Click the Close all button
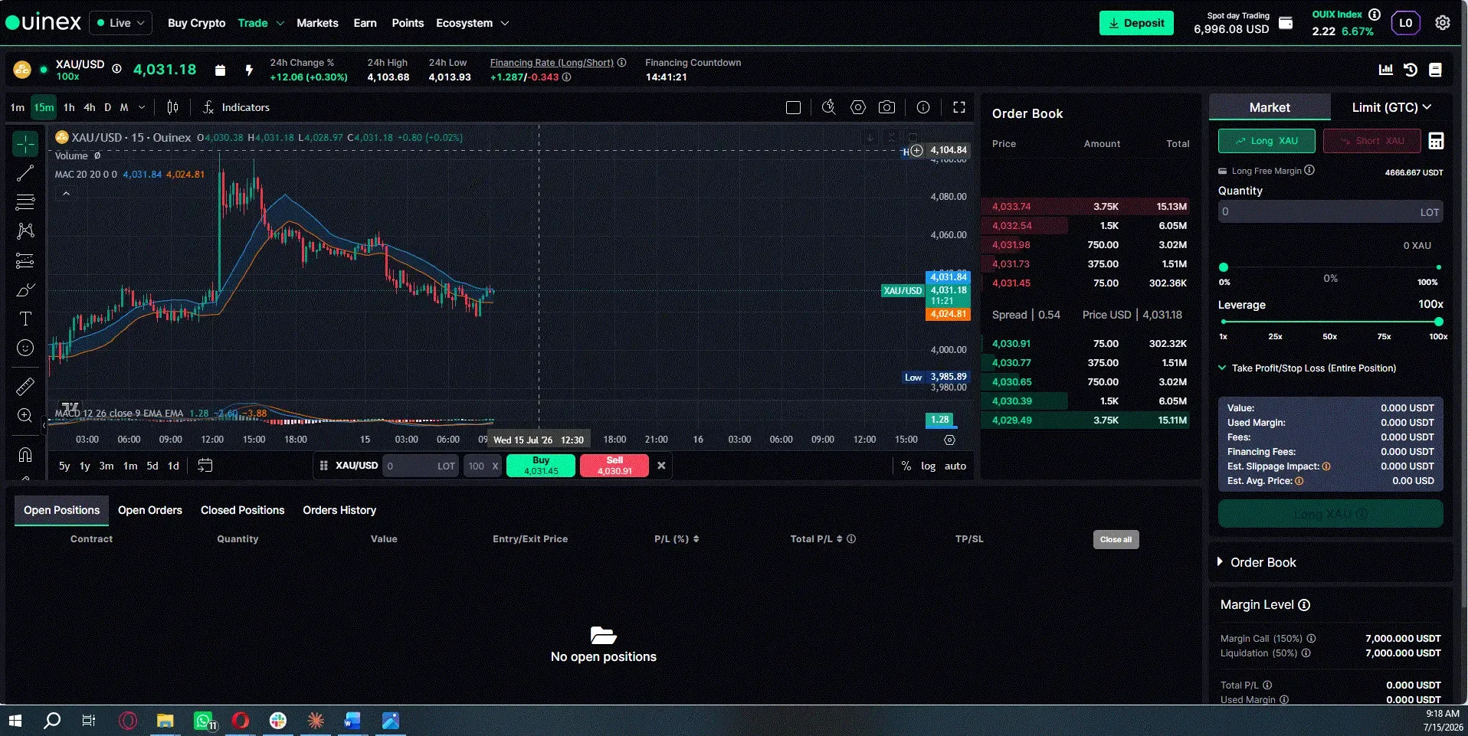The image size is (1468, 736). click(x=1116, y=539)
